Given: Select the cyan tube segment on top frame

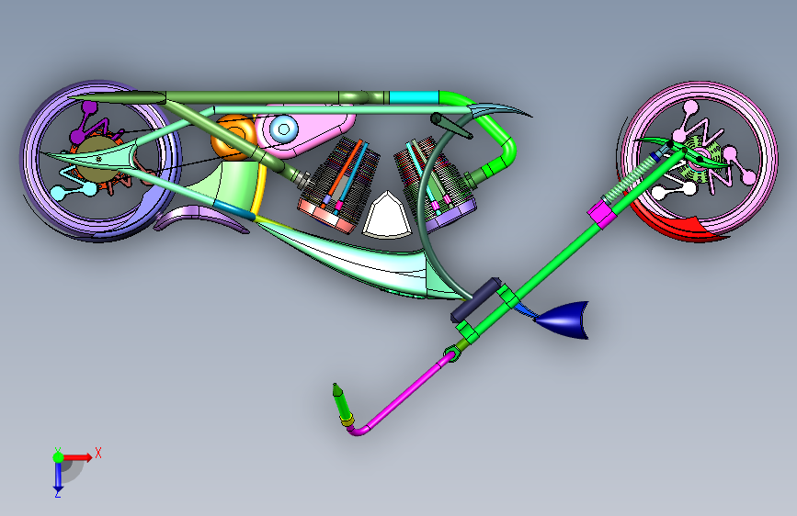Looking at the screenshot, I should coord(414,97).
